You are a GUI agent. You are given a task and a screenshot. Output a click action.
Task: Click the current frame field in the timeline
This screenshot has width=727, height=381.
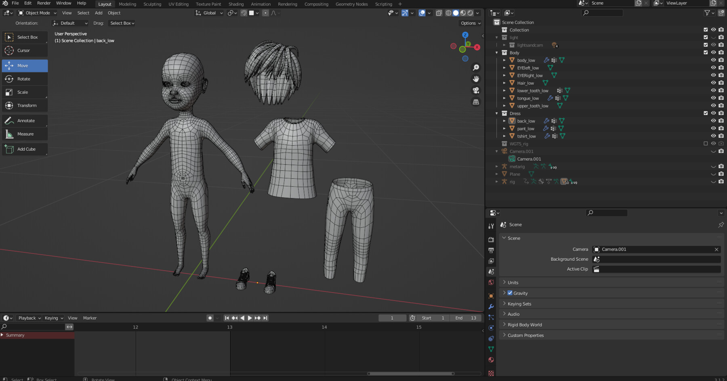click(x=392, y=318)
